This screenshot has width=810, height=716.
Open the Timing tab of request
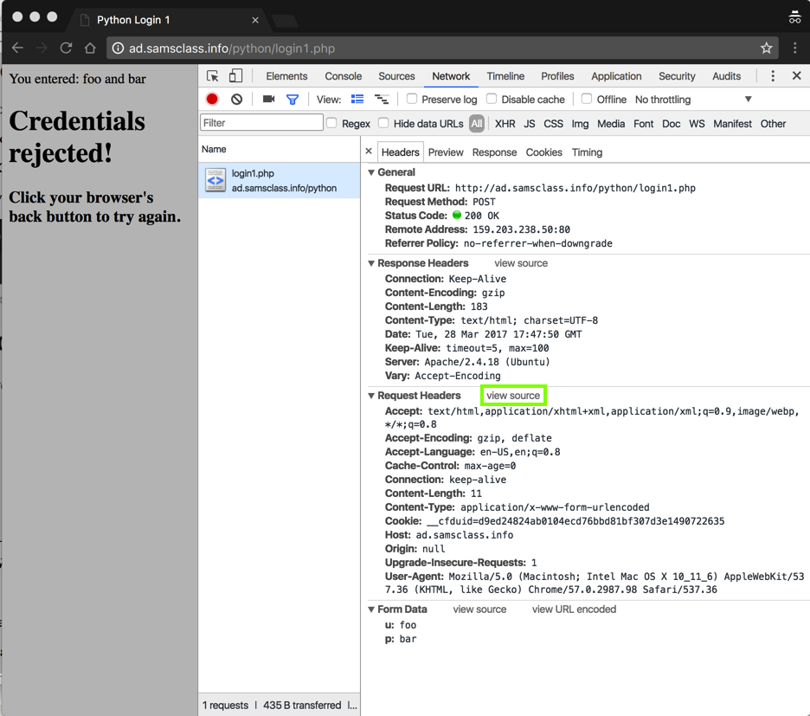pos(587,152)
